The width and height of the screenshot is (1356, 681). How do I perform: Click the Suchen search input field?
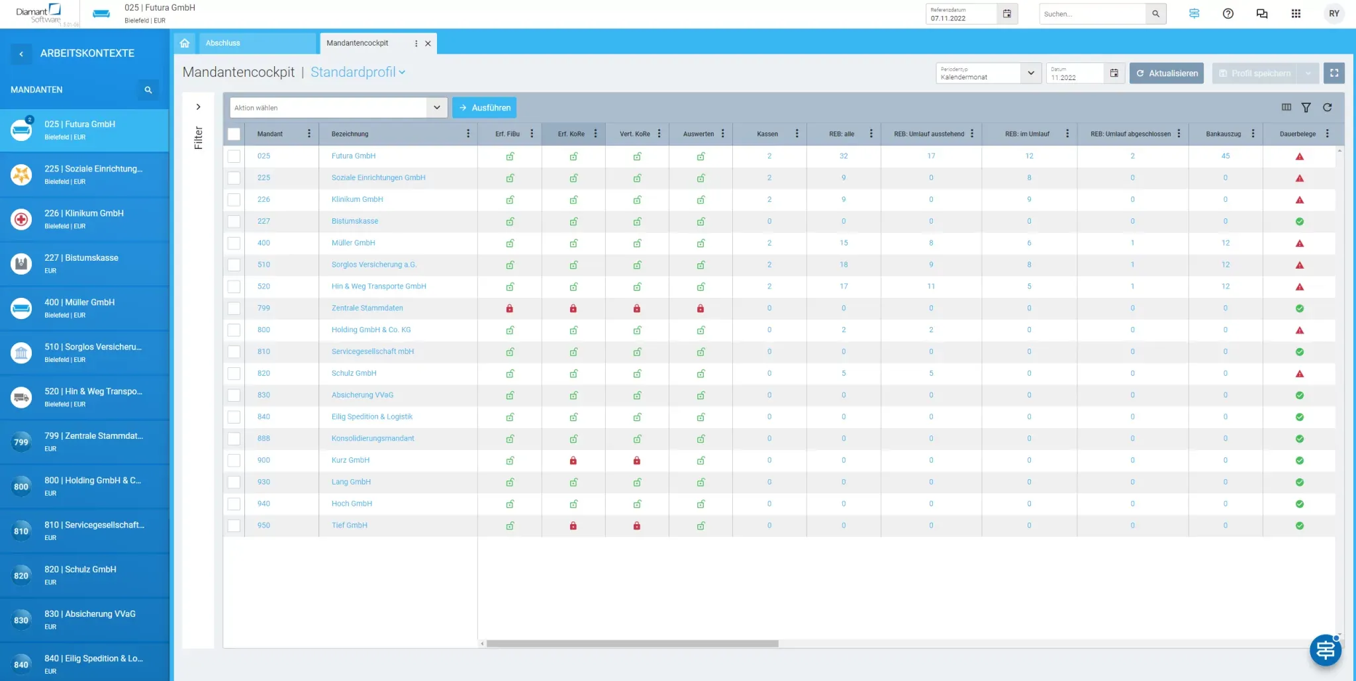pos(1092,14)
